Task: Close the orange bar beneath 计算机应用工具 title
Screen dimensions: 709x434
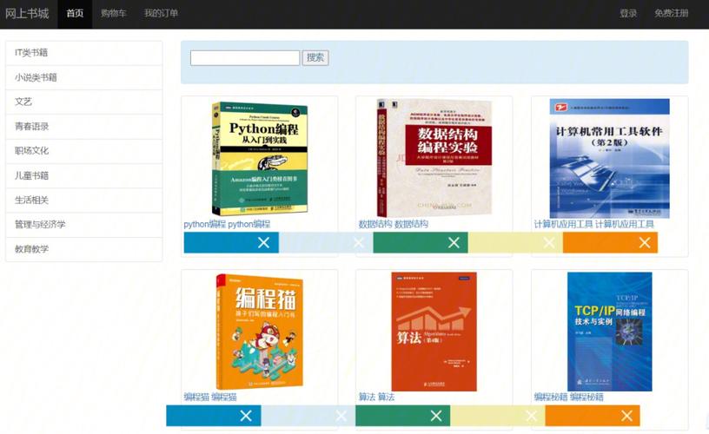Action: tap(645, 243)
